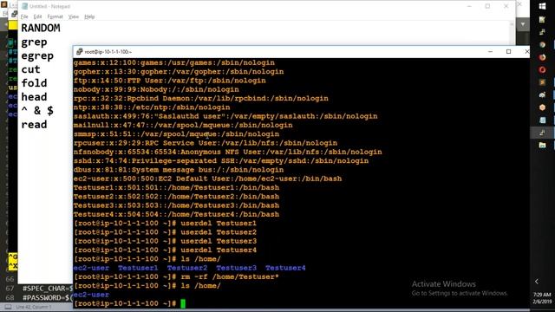Open Notepad View menu

click(x=73, y=16)
